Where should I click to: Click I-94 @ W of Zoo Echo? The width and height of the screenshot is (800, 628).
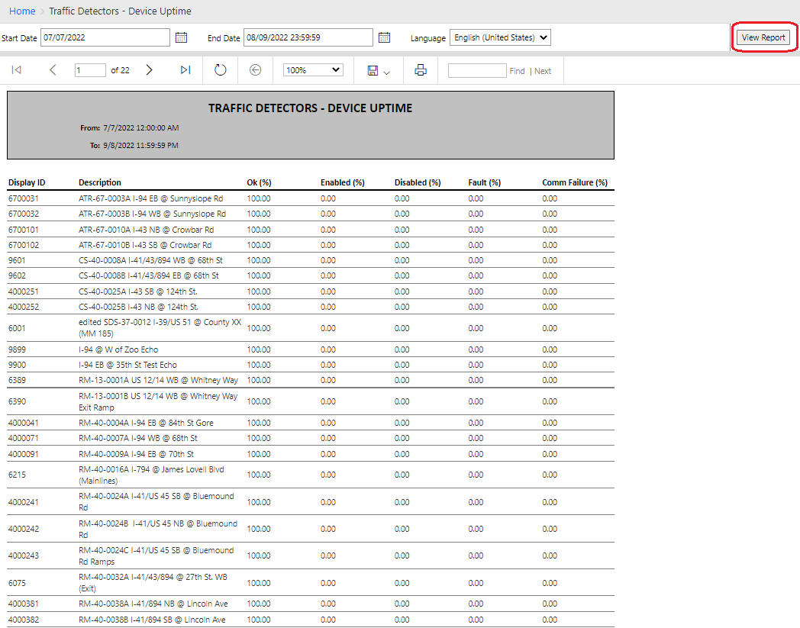click(118, 349)
